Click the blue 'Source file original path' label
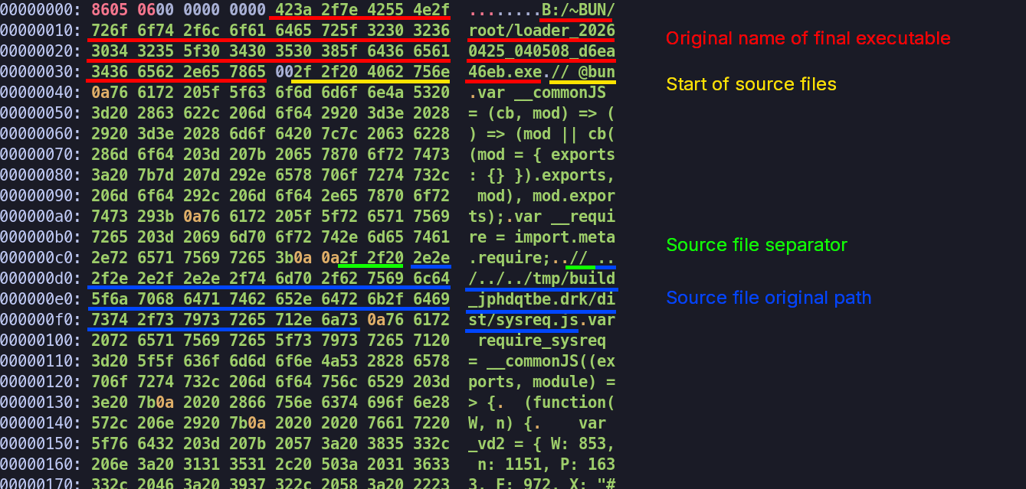The height and width of the screenshot is (489, 1026). click(x=769, y=298)
